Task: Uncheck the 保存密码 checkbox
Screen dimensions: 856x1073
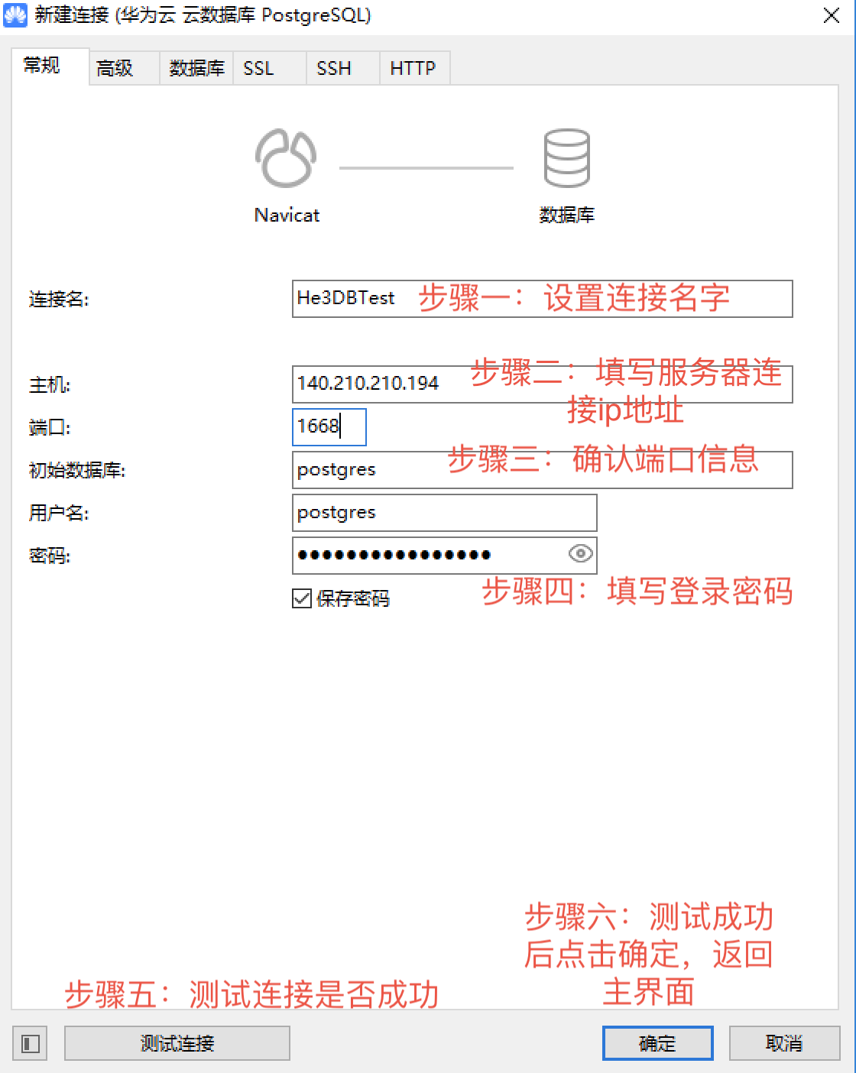Action: point(301,599)
